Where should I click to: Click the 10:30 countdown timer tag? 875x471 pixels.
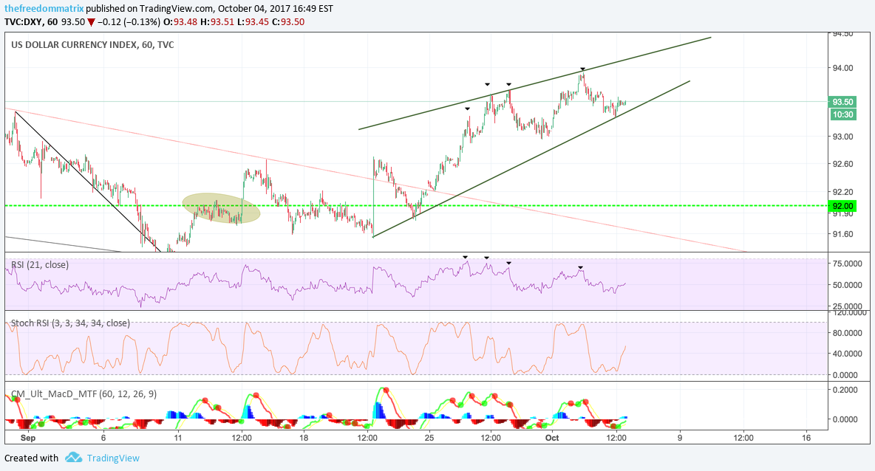pos(842,115)
